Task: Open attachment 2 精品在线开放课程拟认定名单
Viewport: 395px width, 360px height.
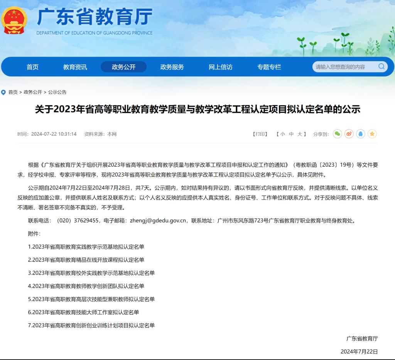Action: pyautogui.click(x=86, y=260)
